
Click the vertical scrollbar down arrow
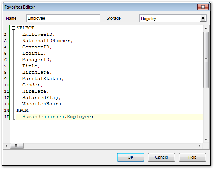coord(206,140)
